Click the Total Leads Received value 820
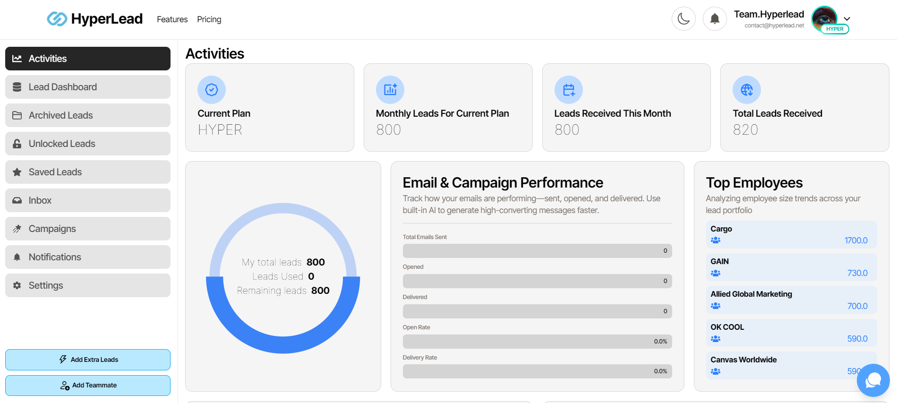Viewport: 897px width, 403px height. [x=745, y=129]
